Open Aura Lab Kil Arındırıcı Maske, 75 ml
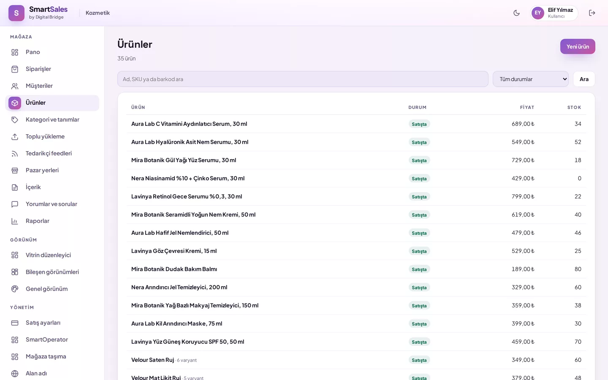 pos(176,323)
